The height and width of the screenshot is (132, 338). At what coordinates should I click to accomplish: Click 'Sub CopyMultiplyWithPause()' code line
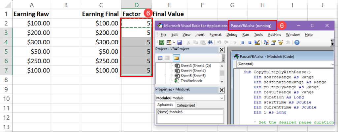click(x=277, y=72)
